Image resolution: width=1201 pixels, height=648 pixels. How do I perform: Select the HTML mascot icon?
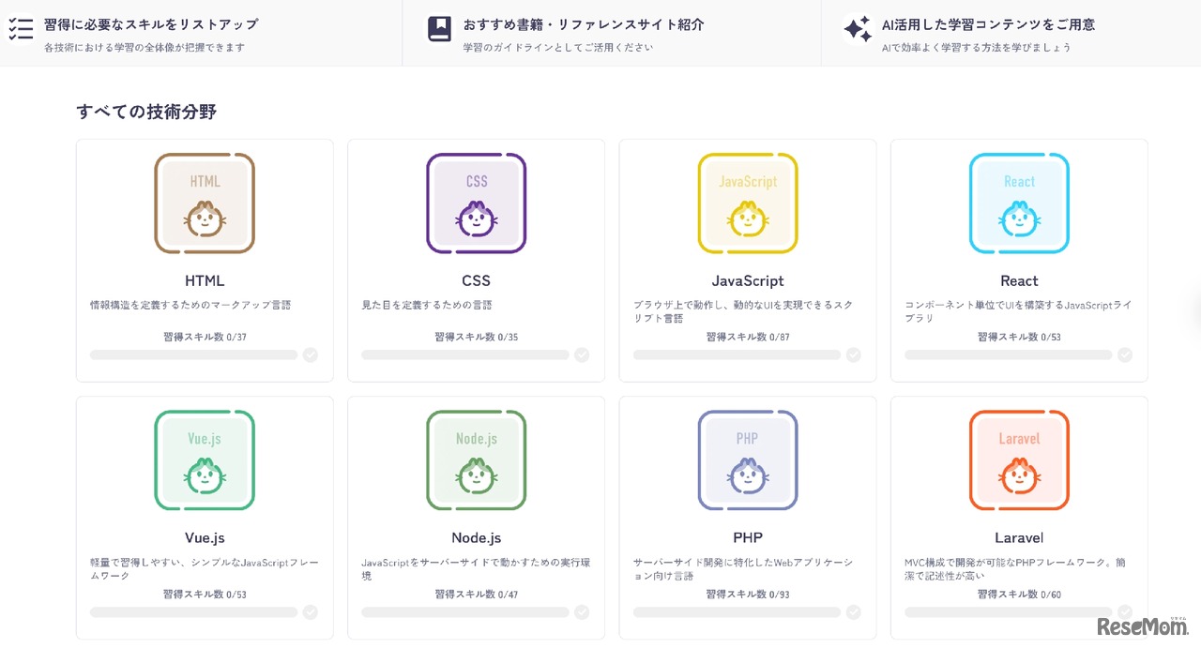pos(205,203)
